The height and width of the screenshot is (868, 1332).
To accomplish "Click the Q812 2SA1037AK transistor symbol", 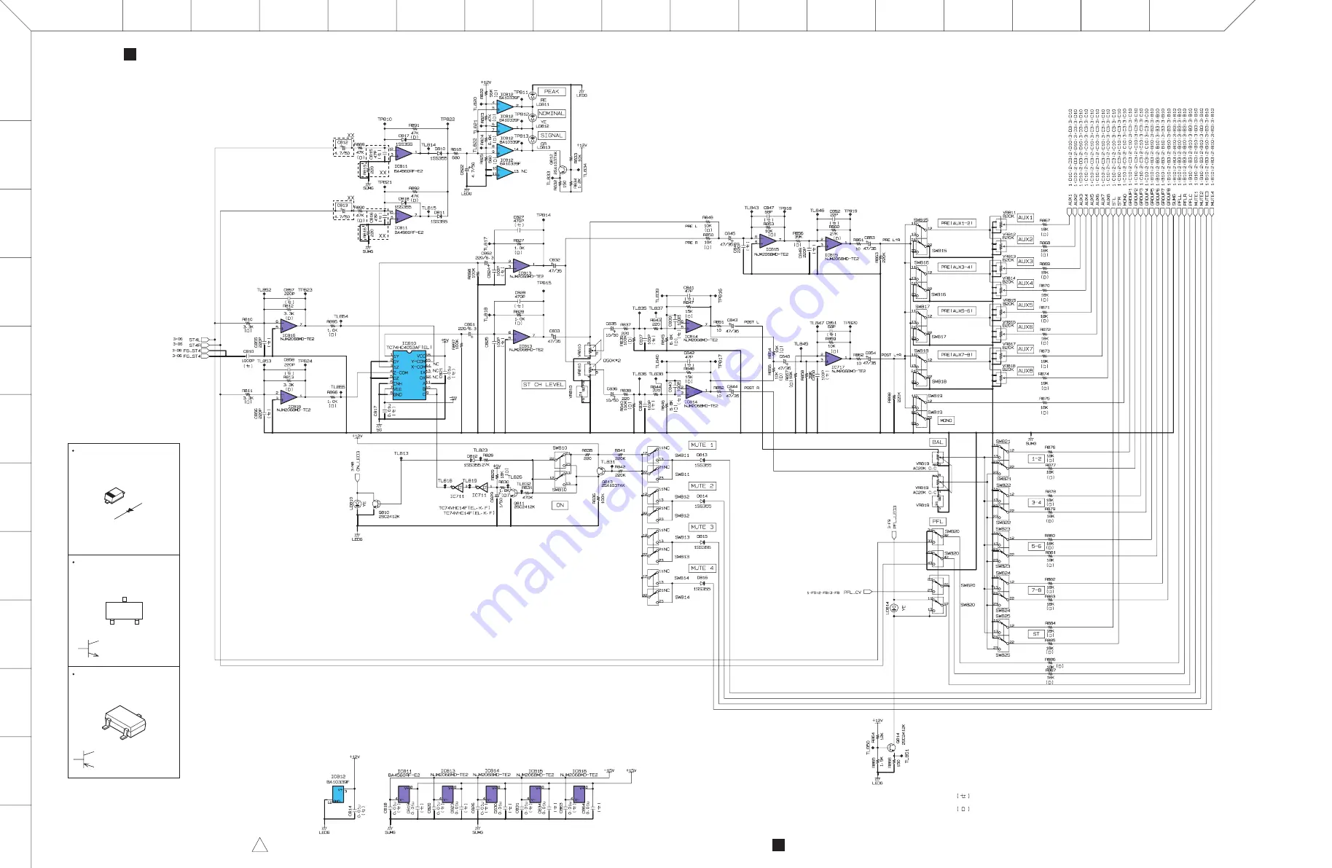I will click(x=563, y=171).
